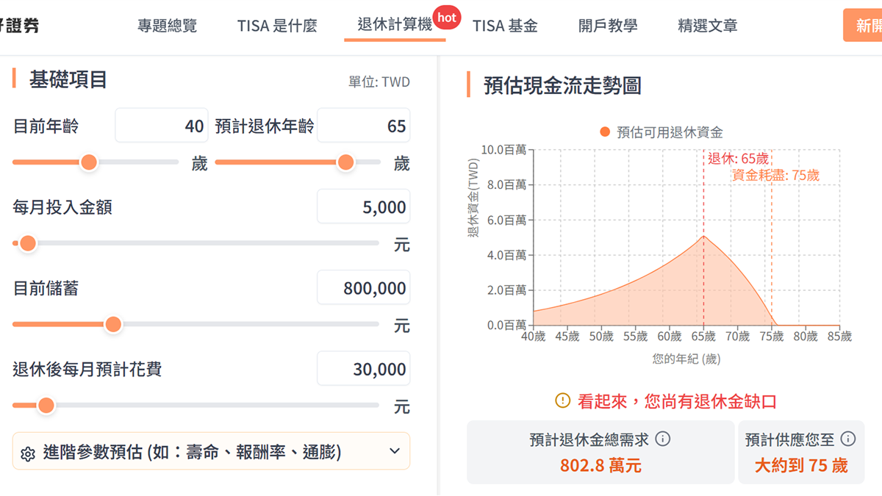Click the 目前年齡 slider handle

(x=89, y=162)
